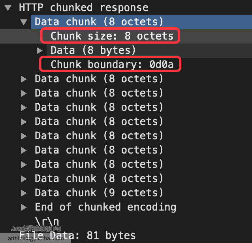252x243 pixels.
Task: Collapse the HTTP chunked response tree
Action: coord(8,8)
